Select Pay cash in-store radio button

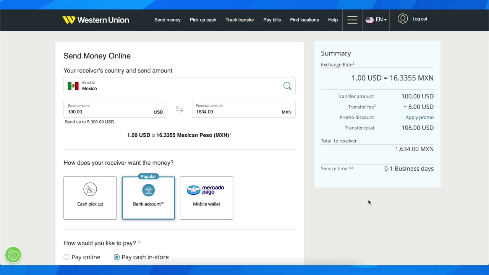pos(117,257)
